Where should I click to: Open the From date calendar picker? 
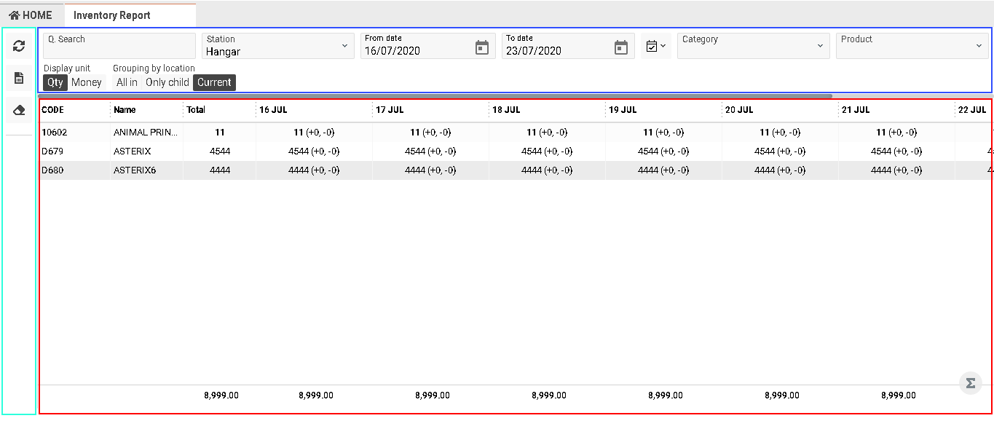point(481,47)
